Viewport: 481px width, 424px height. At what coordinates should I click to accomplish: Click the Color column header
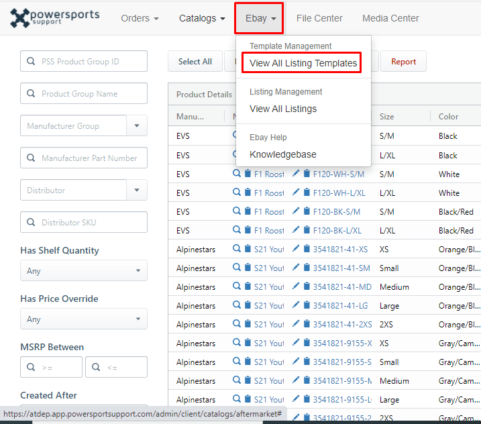click(x=448, y=117)
